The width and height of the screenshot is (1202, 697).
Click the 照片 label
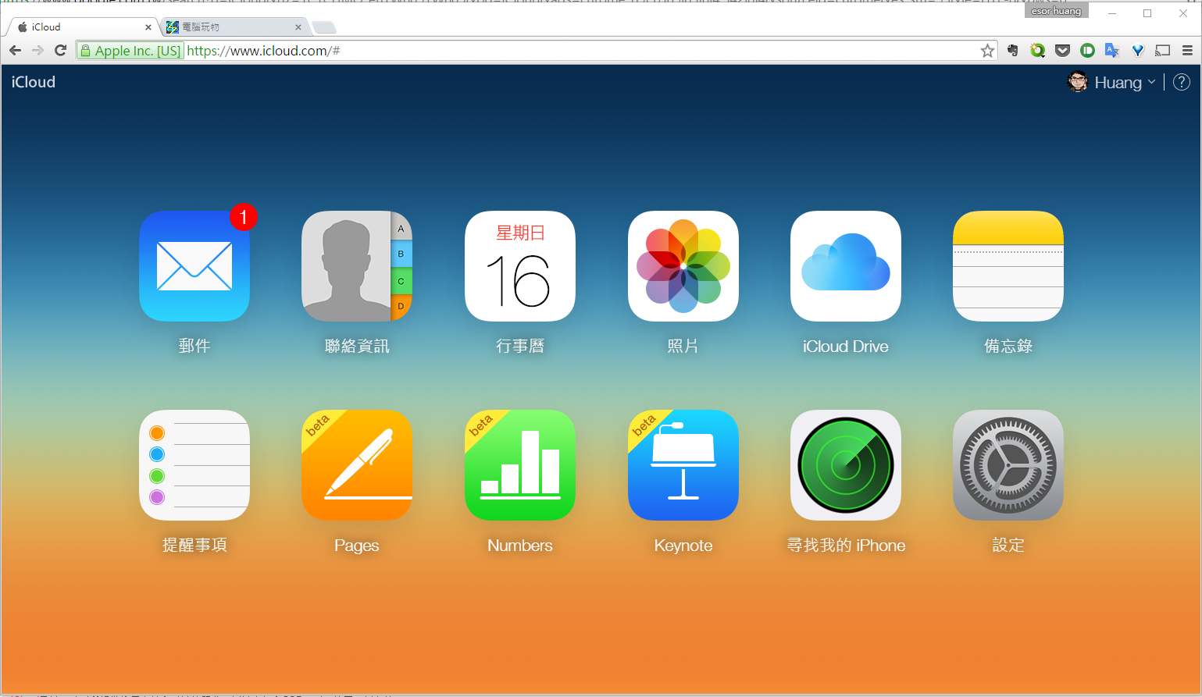[683, 346]
